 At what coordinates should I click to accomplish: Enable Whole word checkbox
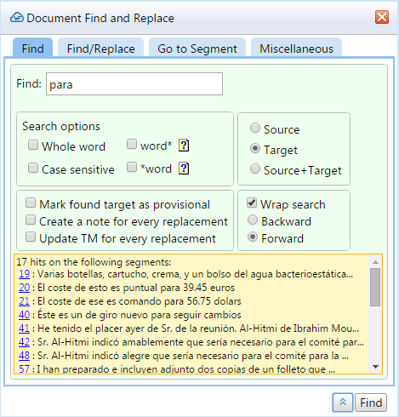pyautogui.click(x=33, y=145)
